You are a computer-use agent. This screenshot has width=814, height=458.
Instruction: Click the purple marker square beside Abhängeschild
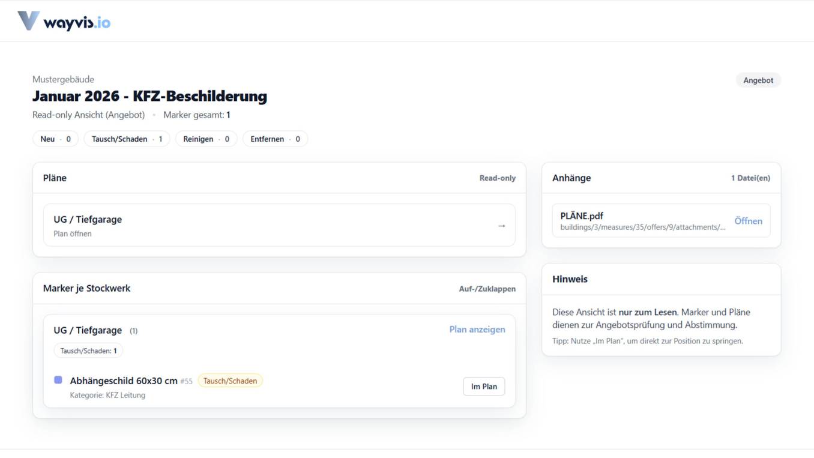(58, 380)
